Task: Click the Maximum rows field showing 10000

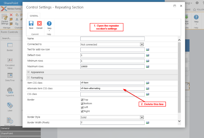Action: pos(112,67)
